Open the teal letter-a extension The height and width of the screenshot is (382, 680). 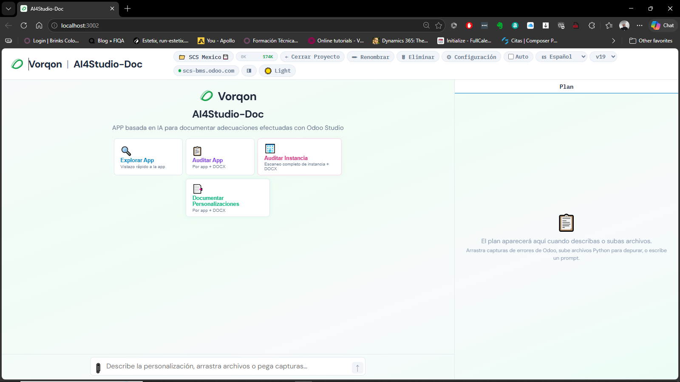tap(515, 25)
